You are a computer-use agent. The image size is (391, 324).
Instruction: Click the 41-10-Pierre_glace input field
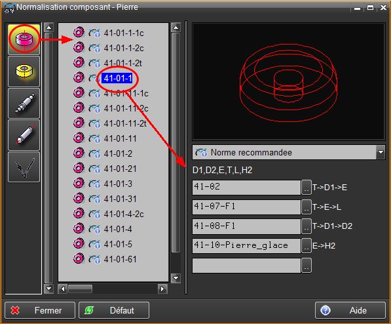pyautogui.click(x=246, y=245)
